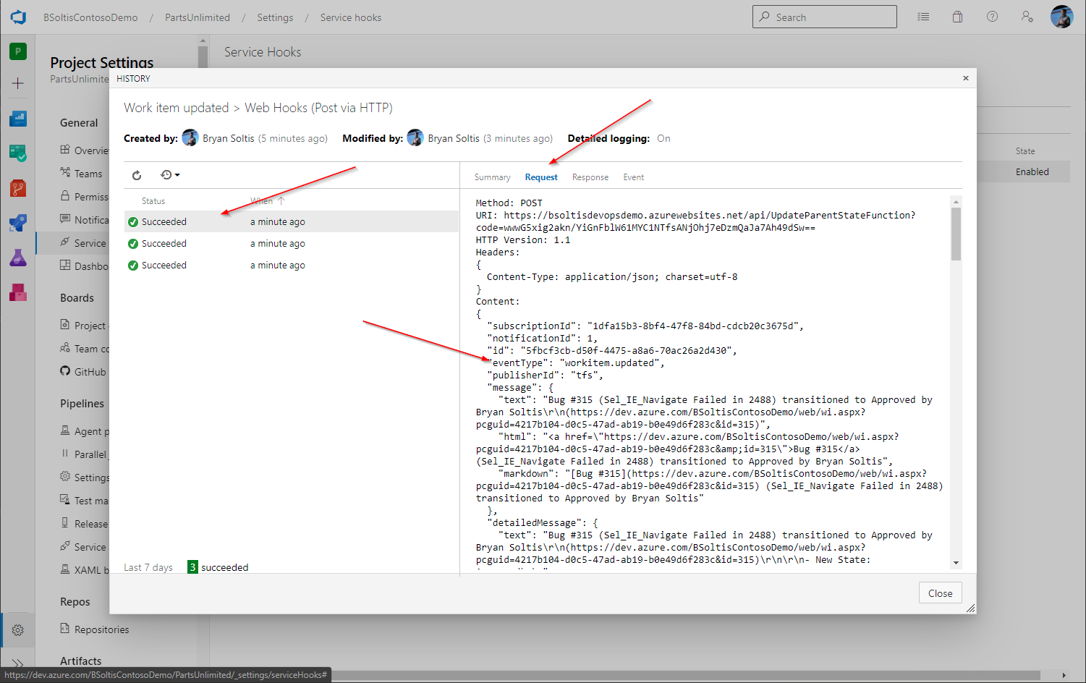Open Artifacts icon in left sidebar
This screenshot has width=1086, height=683.
(18, 292)
